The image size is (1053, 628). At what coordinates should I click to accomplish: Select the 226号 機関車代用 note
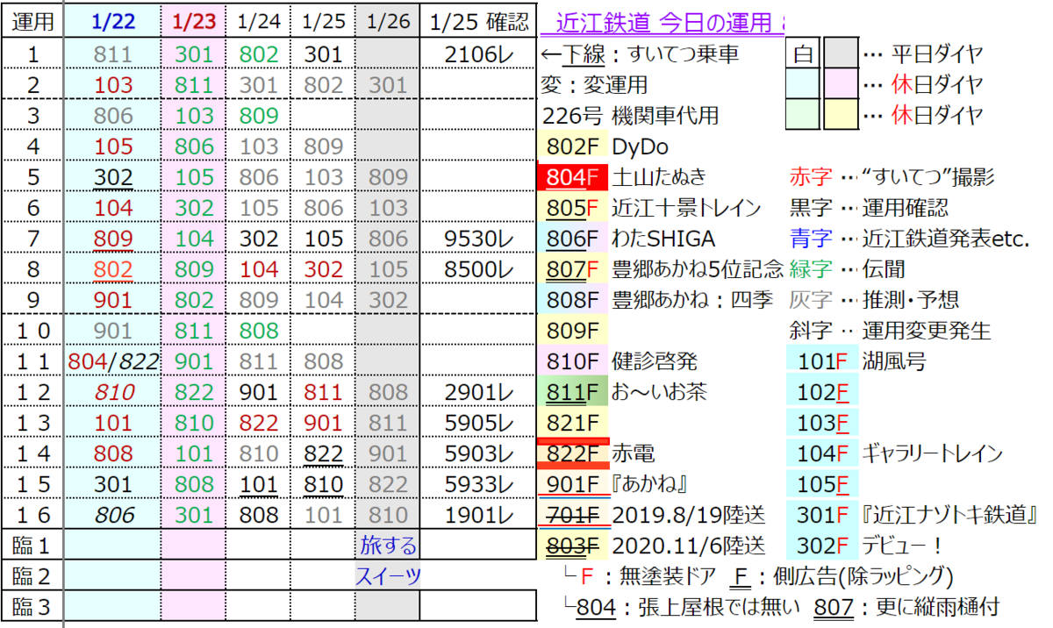tap(632, 116)
